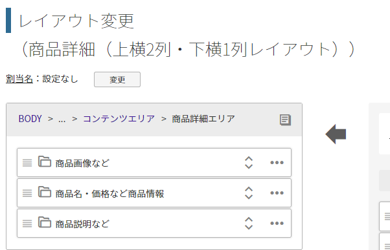Open more options for 商品説明など
The width and height of the screenshot is (390, 250).
277,224
